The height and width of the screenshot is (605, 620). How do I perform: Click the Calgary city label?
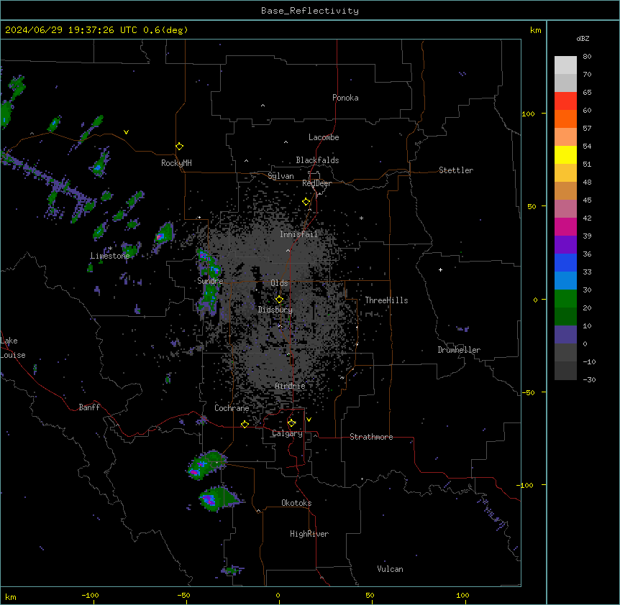click(287, 433)
